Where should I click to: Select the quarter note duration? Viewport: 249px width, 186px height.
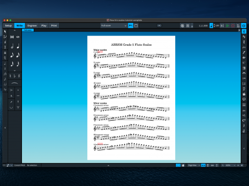click(18, 46)
